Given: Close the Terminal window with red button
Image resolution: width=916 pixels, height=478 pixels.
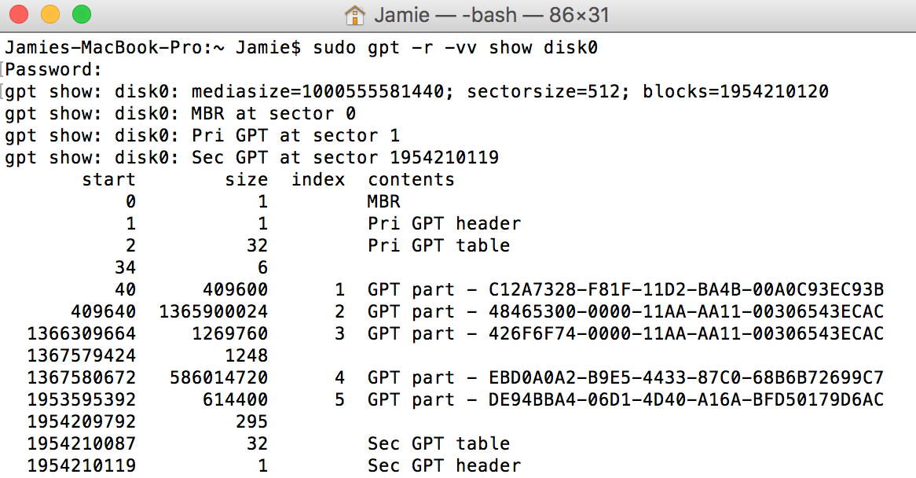Looking at the screenshot, I should (x=20, y=14).
